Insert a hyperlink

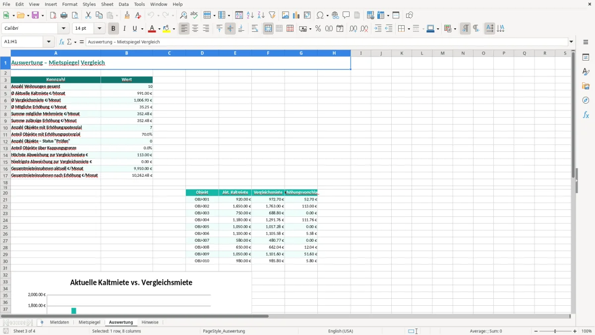coord(336,15)
